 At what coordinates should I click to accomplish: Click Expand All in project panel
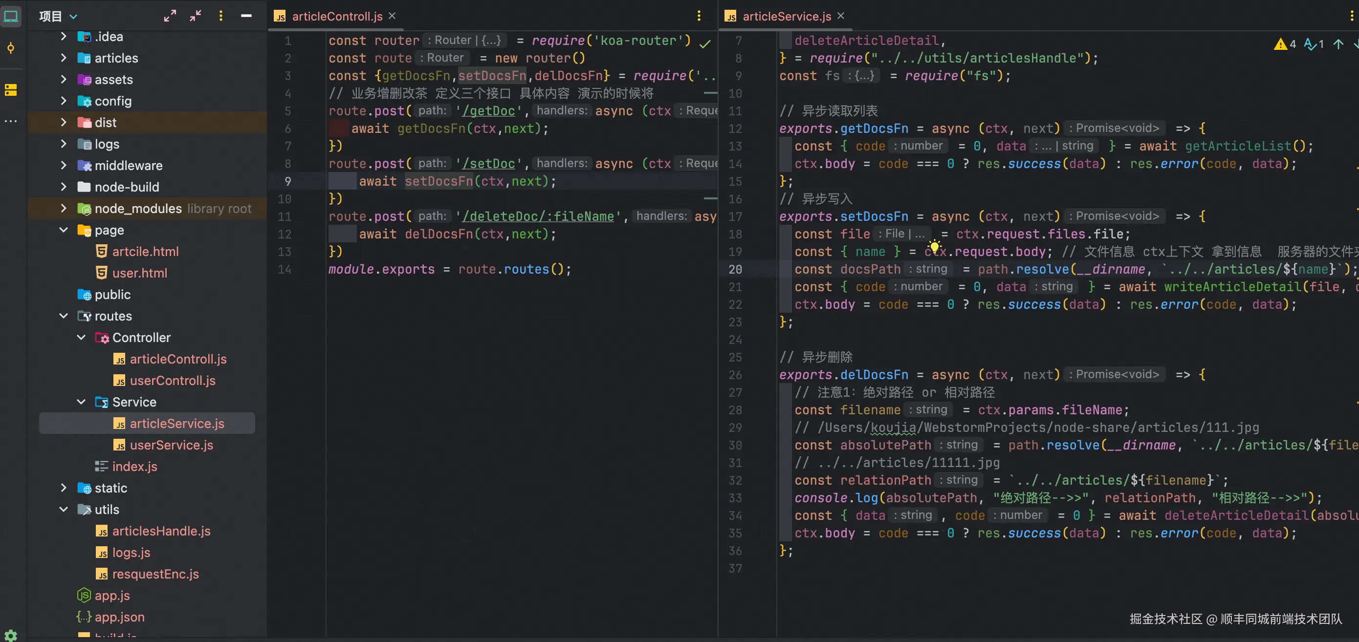pos(170,16)
